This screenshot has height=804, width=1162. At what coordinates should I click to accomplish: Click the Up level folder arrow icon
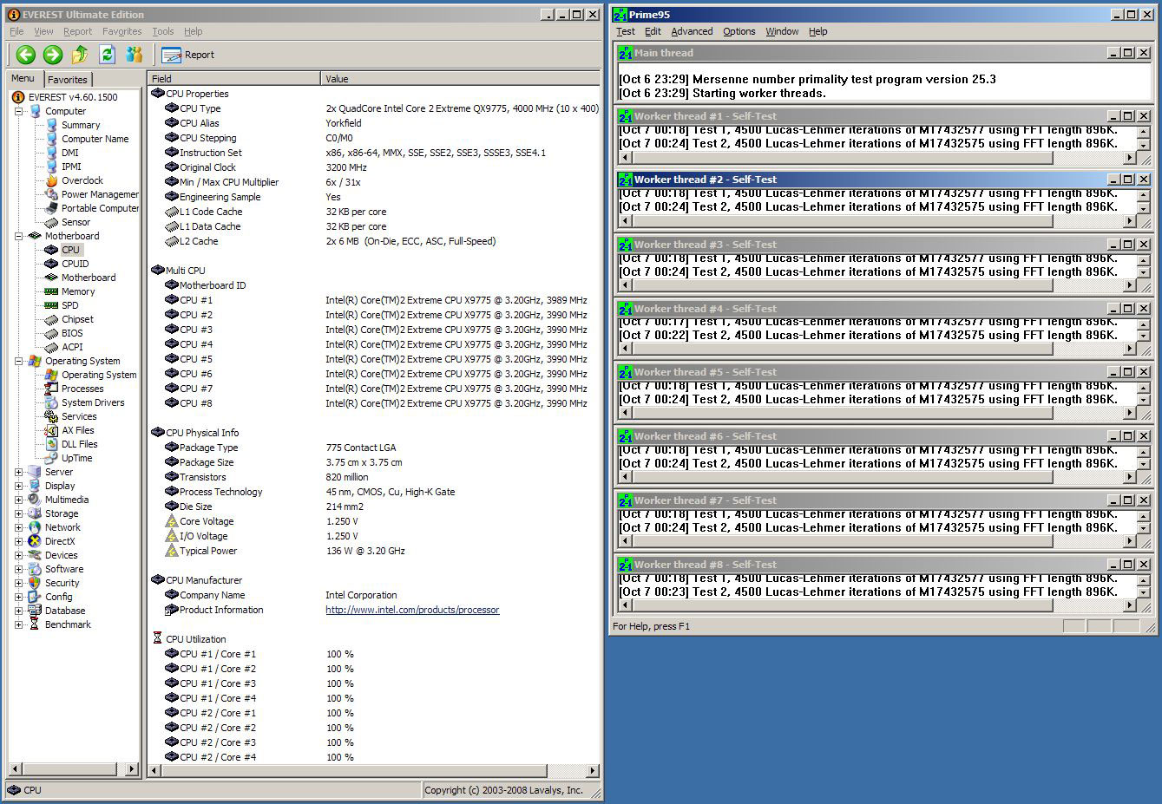[x=80, y=55]
